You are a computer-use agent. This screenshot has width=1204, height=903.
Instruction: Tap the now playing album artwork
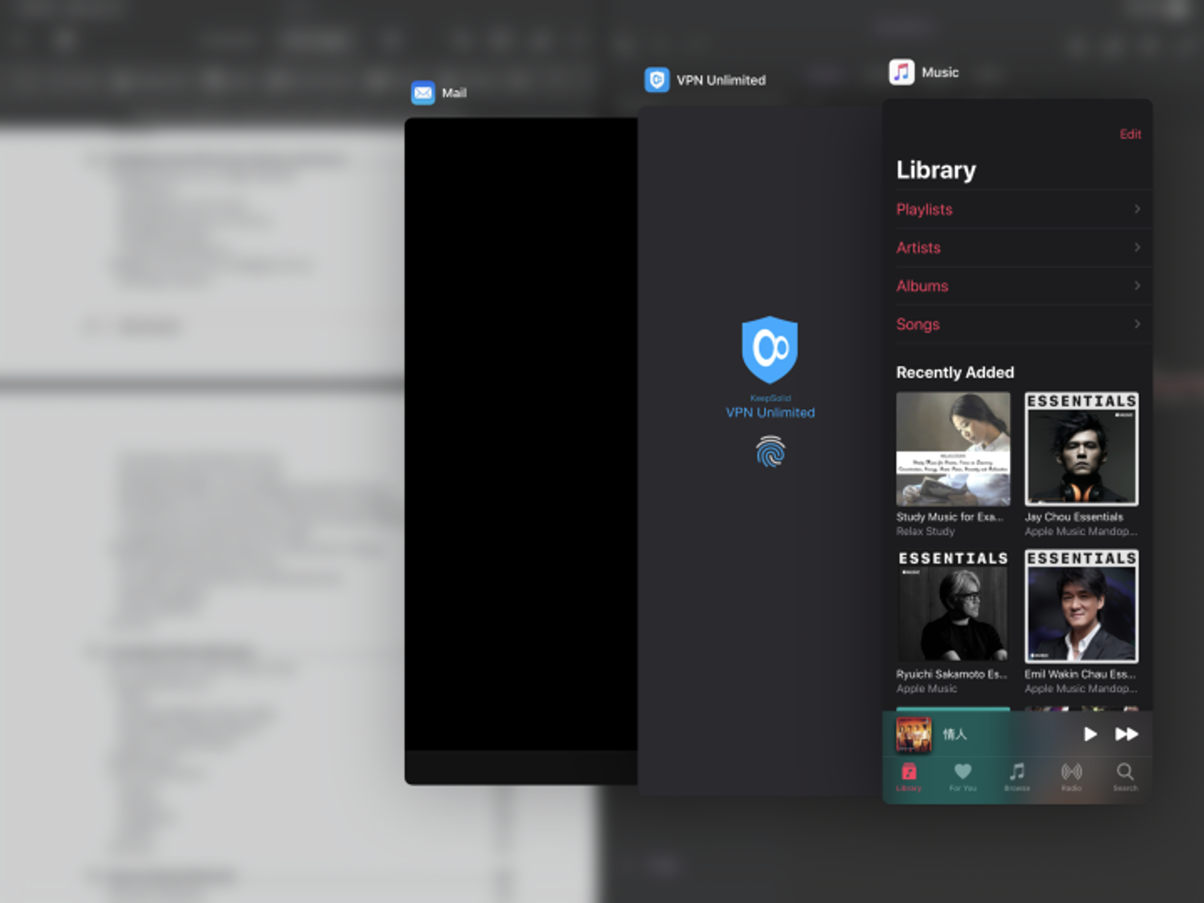coord(914,734)
